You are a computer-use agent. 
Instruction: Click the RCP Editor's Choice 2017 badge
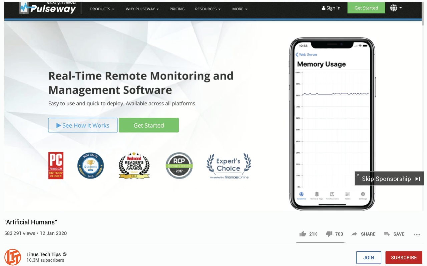pyautogui.click(x=179, y=166)
